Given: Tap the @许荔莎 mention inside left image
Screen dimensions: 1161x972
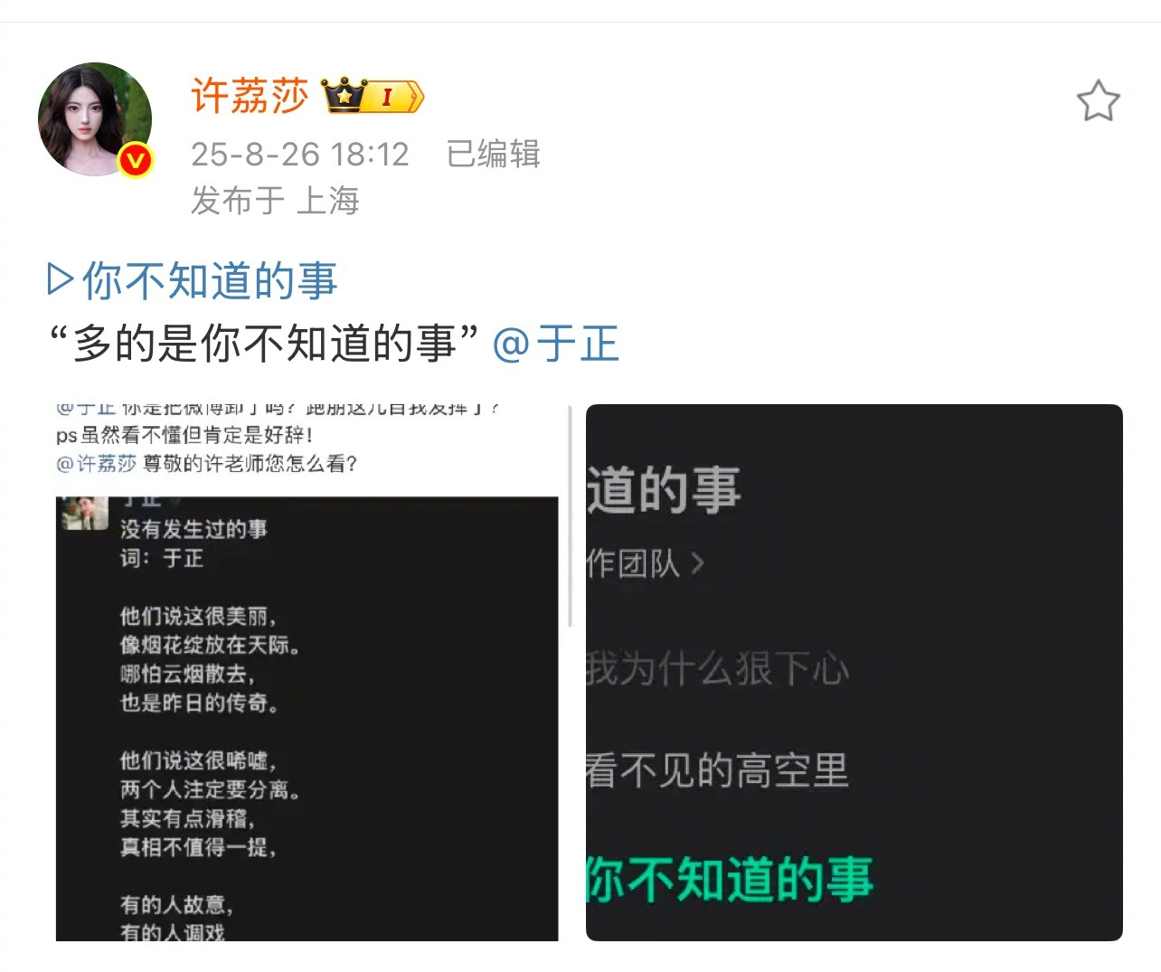Looking at the screenshot, I should (97, 464).
